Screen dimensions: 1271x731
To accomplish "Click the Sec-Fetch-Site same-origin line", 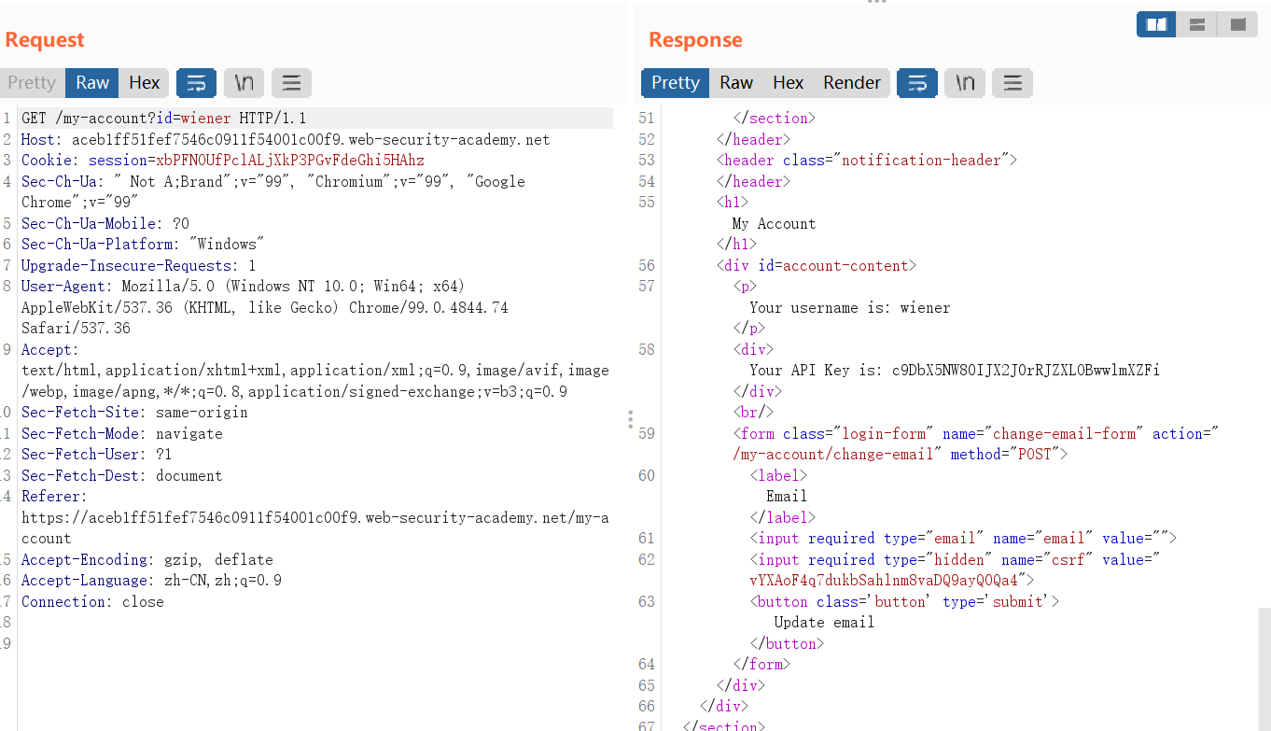I will [x=134, y=413].
